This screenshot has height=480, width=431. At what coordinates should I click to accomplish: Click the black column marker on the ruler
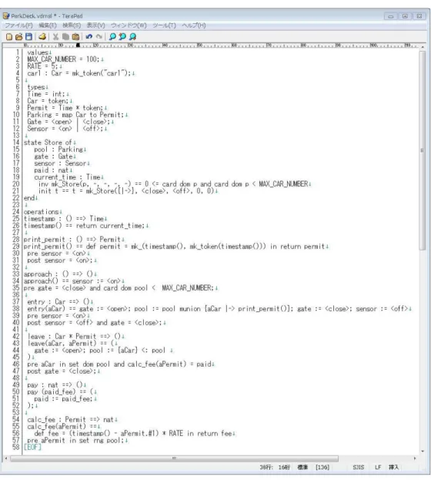click(78, 45)
